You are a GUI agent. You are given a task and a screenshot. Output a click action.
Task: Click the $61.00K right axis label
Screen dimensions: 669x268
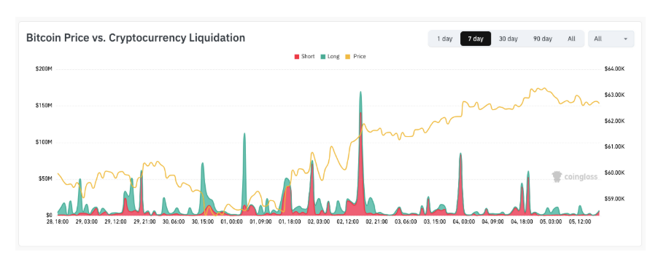[x=614, y=147]
